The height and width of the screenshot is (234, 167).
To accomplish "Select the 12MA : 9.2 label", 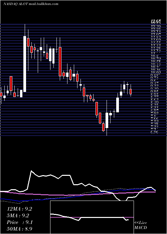I will coord(19,209).
